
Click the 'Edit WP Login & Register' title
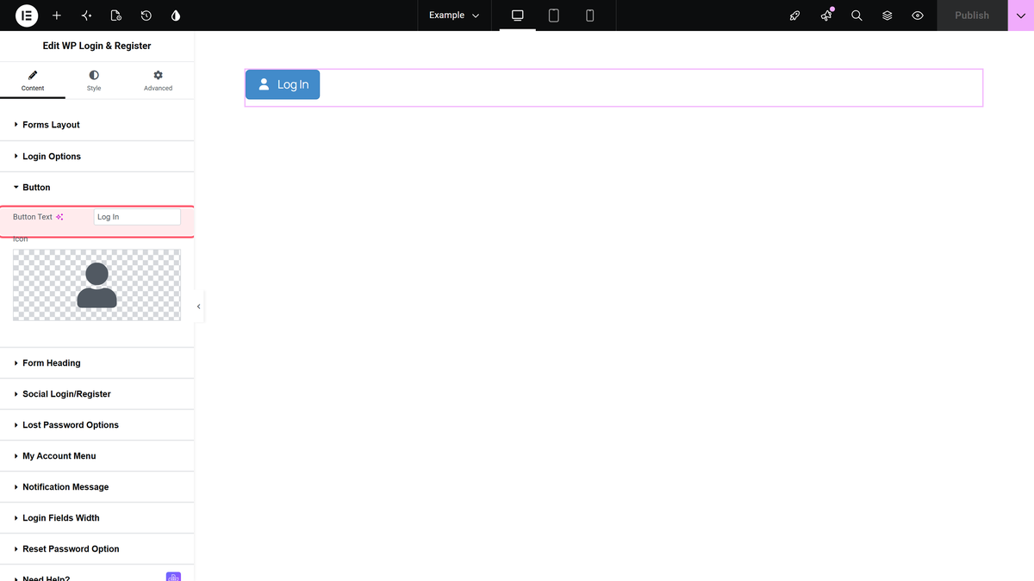pyautogui.click(x=97, y=46)
